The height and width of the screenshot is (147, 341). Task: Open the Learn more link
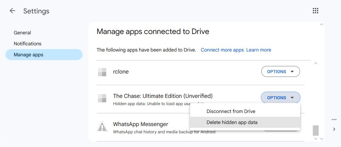[258, 50]
